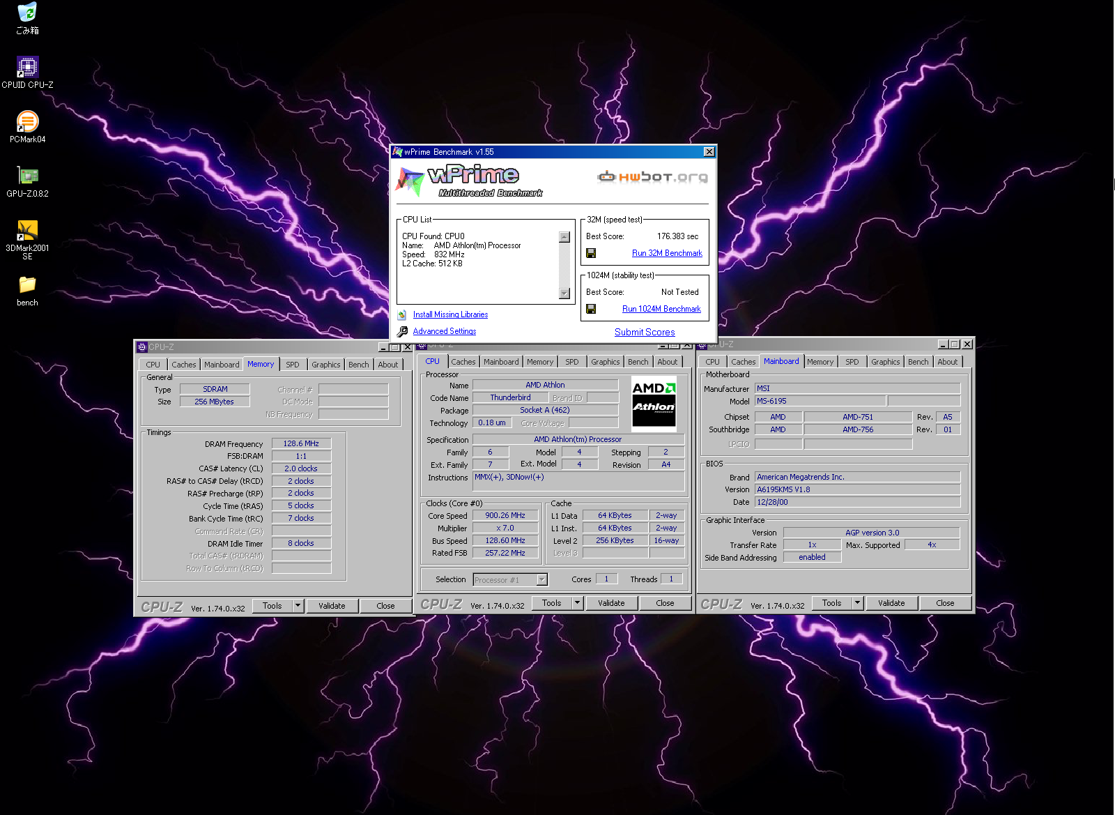Image resolution: width=1115 pixels, height=815 pixels.
Task: Click the Thunderbird code name field
Action: [510, 397]
